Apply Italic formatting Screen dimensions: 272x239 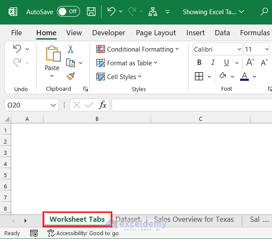coord(212,63)
